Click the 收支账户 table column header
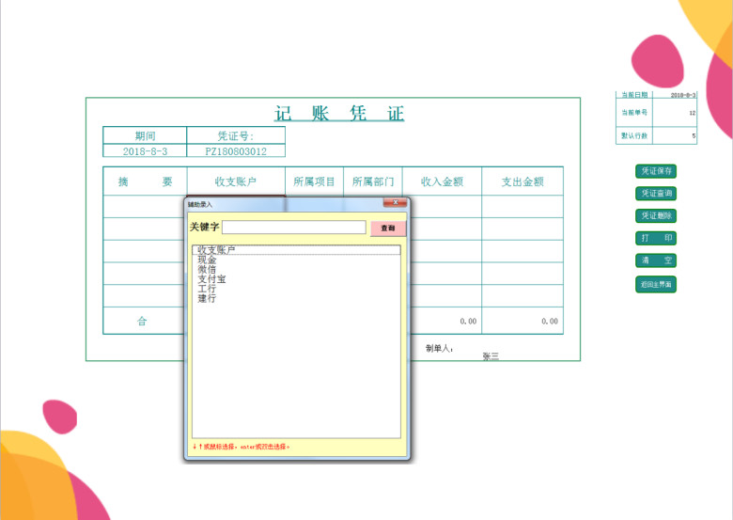The width and height of the screenshot is (733, 520). tap(236, 181)
